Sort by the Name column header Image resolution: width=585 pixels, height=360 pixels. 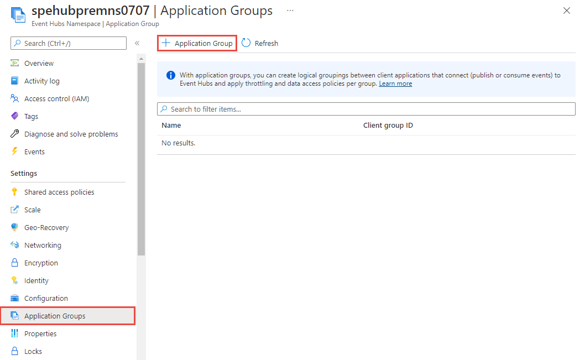pyautogui.click(x=171, y=126)
